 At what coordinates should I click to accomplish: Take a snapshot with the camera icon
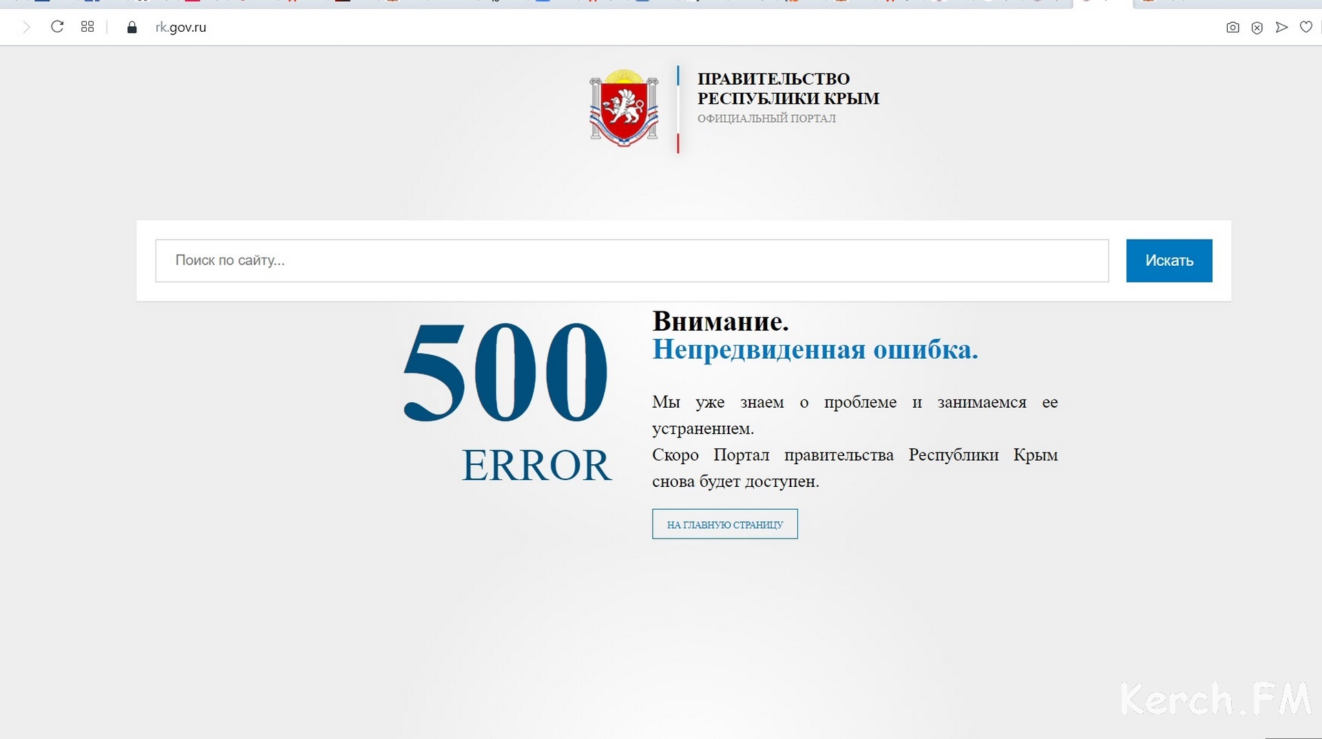point(1232,28)
